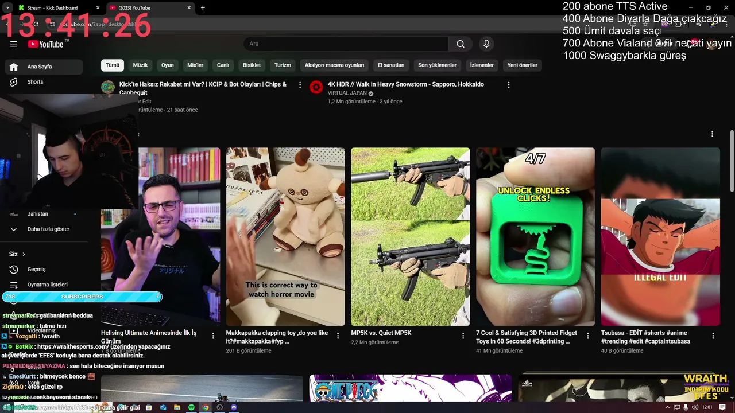Open a new Chrome tab
The height and width of the screenshot is (413, 735).
pos(203,8)
